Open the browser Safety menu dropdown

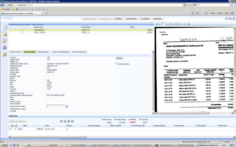pyautogui.click(x=220, y=13)
